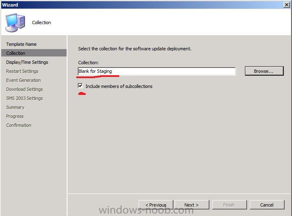292x216 pixels.
Task: Select the Event Generation step
Action: 23,80
